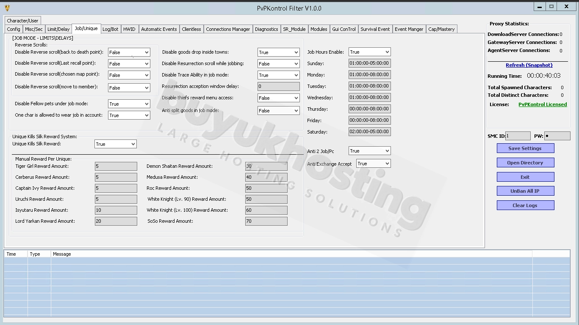Click the Sunday job hours field

click(x=369, y=63)
